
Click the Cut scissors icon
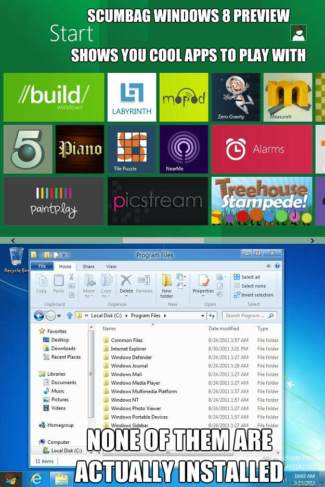click(x=71, y=277)
